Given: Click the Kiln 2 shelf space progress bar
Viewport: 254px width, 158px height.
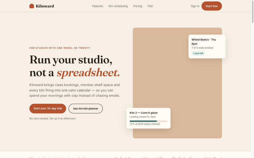Looking at the screenshot, I should 148,121.
